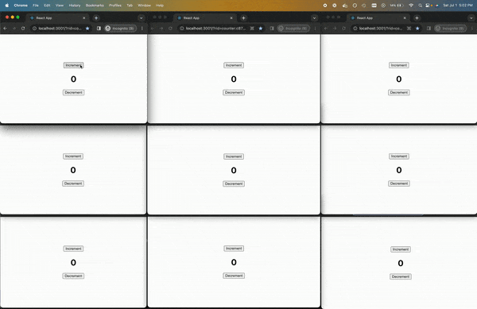Open the Profiles menu in the menu bar
The image size is (477, 309).
[x=115, y=6]
